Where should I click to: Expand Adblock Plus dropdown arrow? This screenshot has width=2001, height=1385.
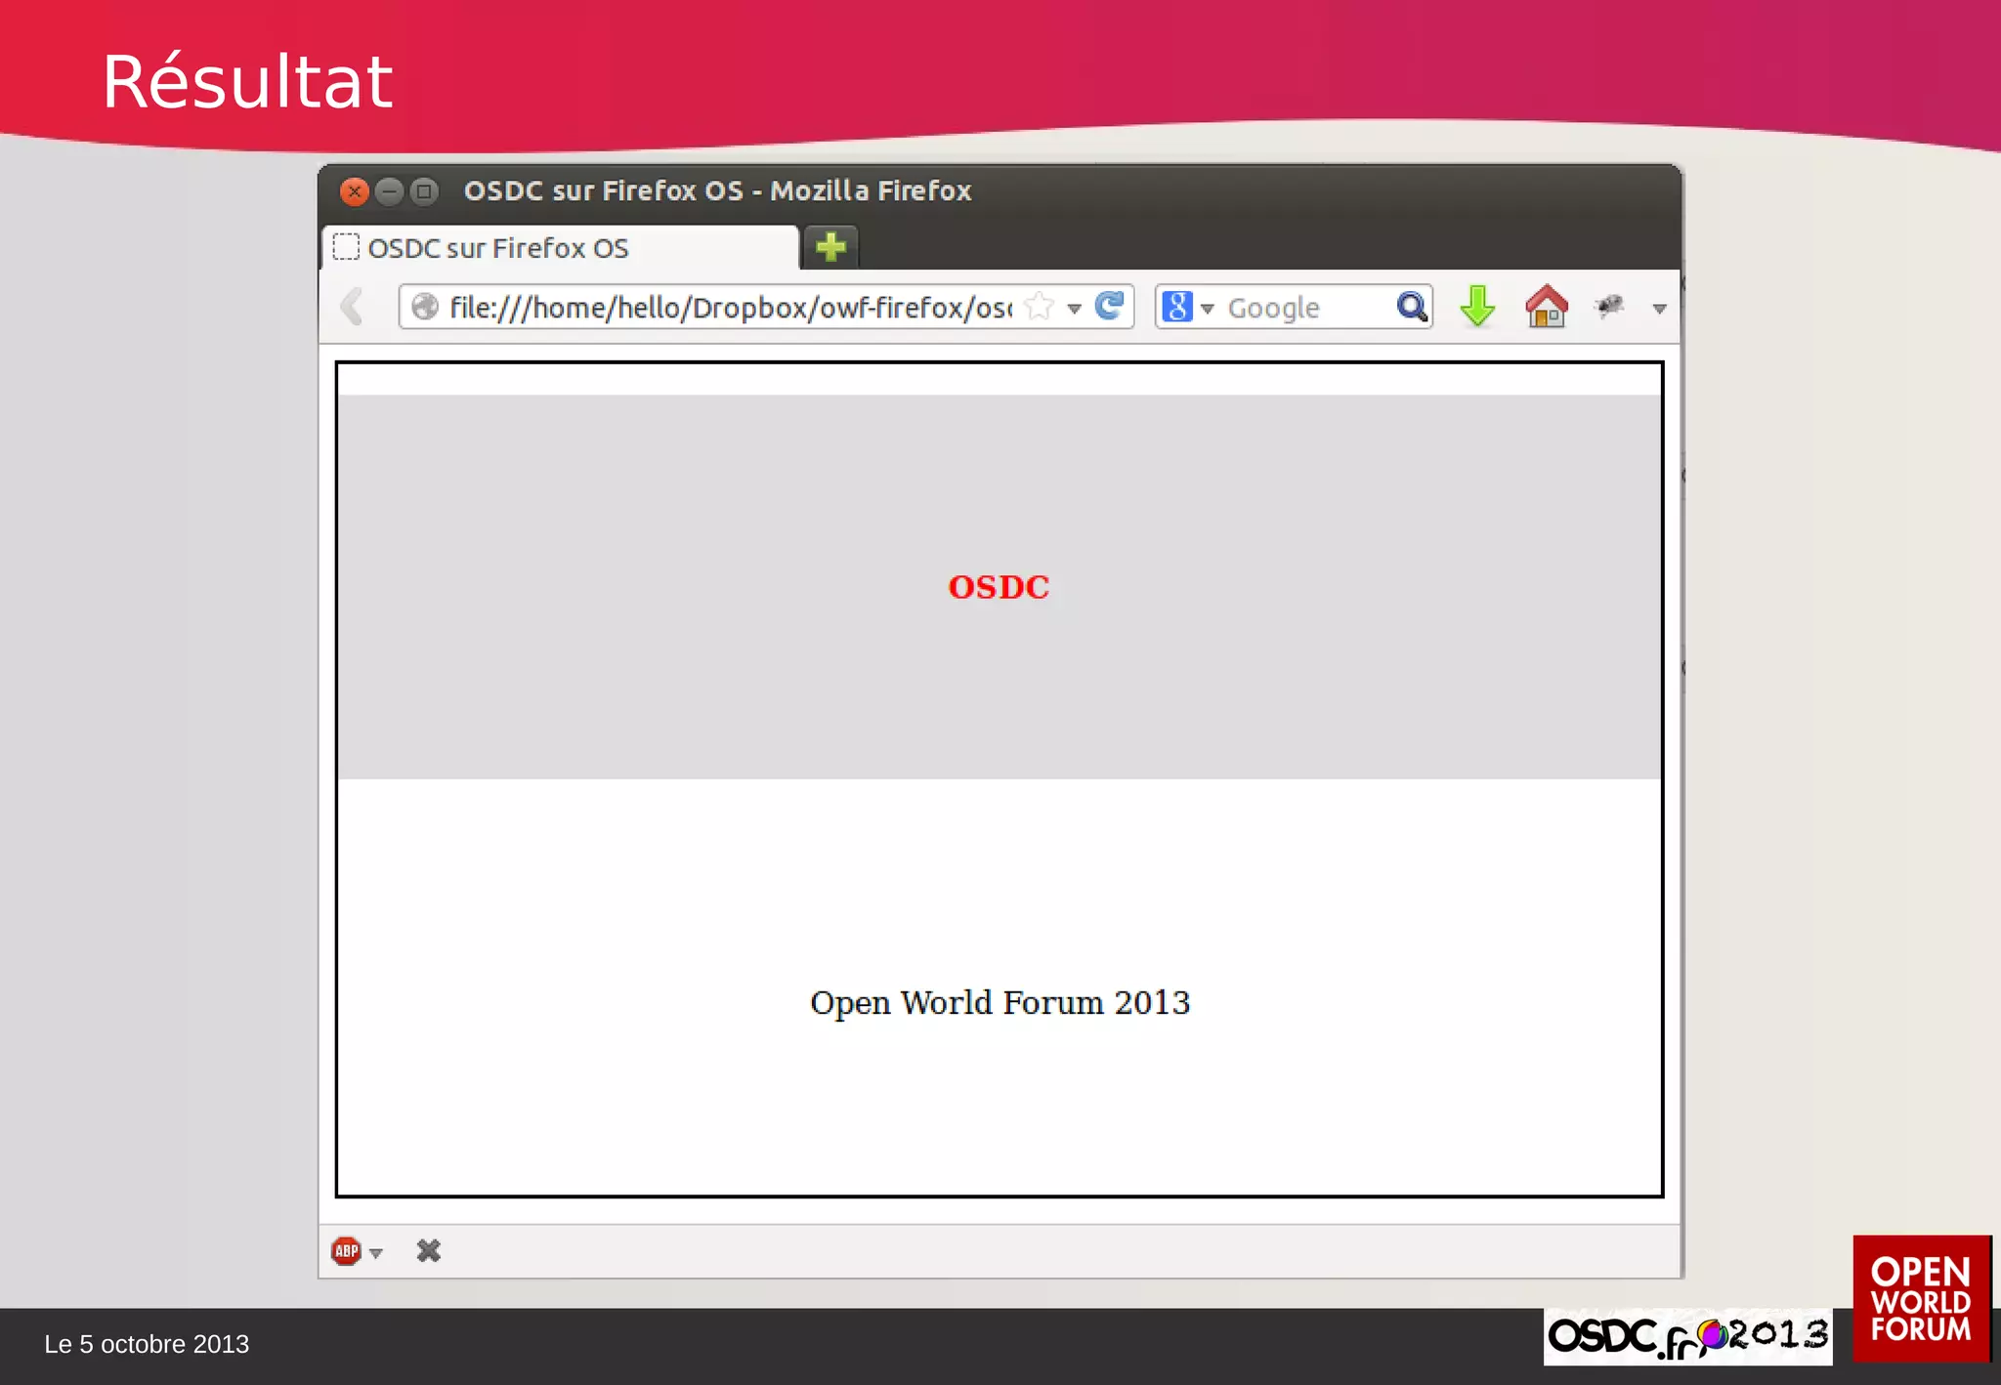(376, 1253)
